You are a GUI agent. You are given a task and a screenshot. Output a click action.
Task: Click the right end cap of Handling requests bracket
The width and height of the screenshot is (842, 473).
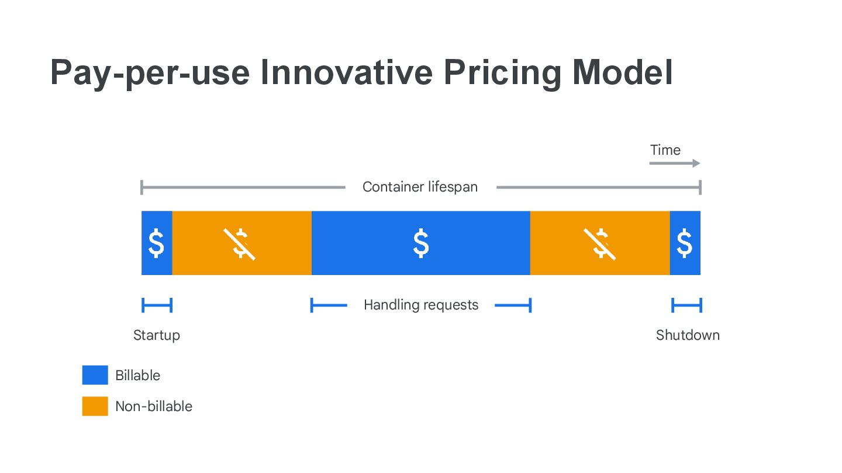(x=530, y=305)
